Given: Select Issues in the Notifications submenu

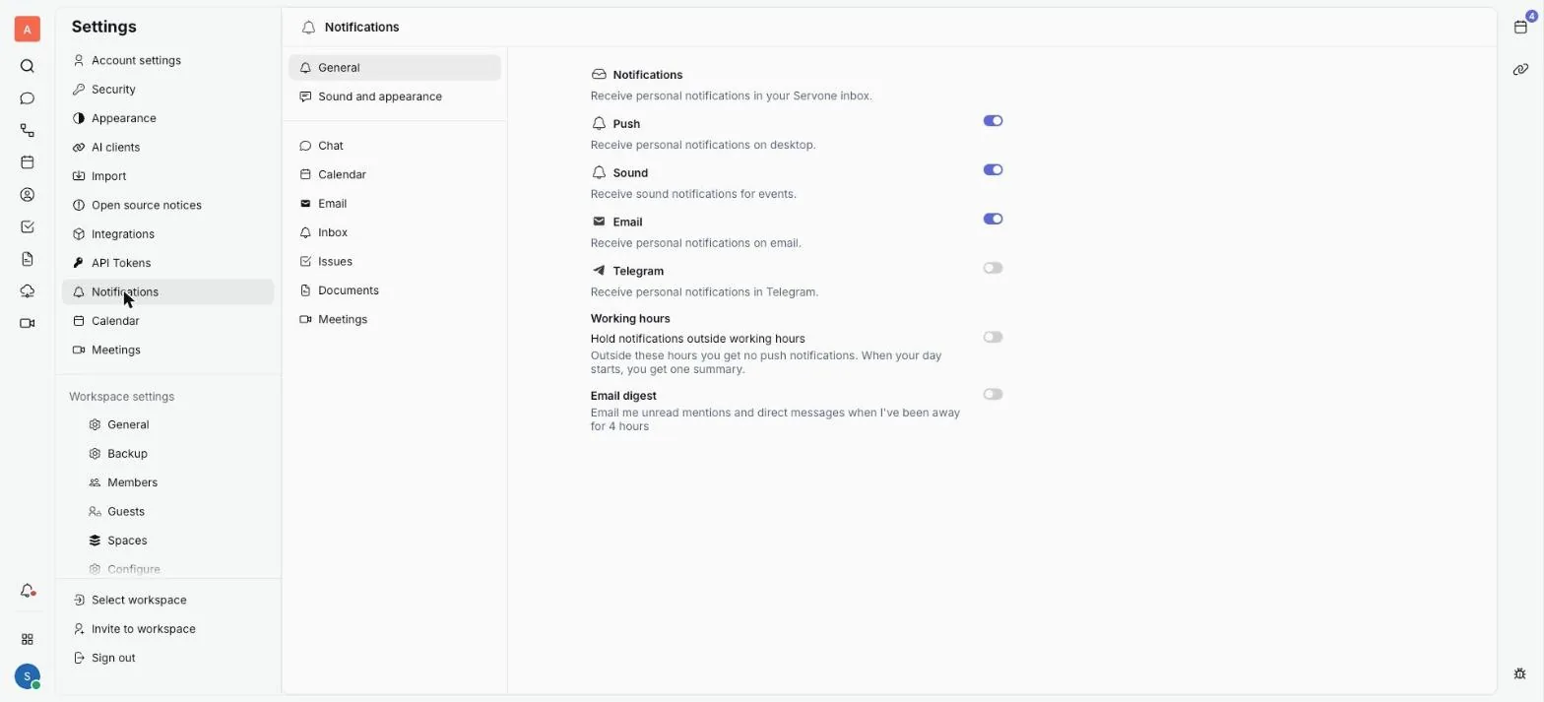Looking at the screenshot, I should (395, 261).
